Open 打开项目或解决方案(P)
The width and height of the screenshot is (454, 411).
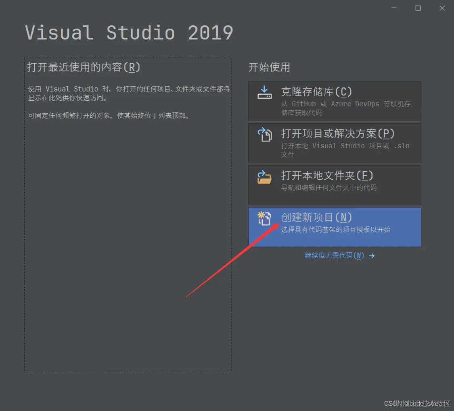point(335,143)
